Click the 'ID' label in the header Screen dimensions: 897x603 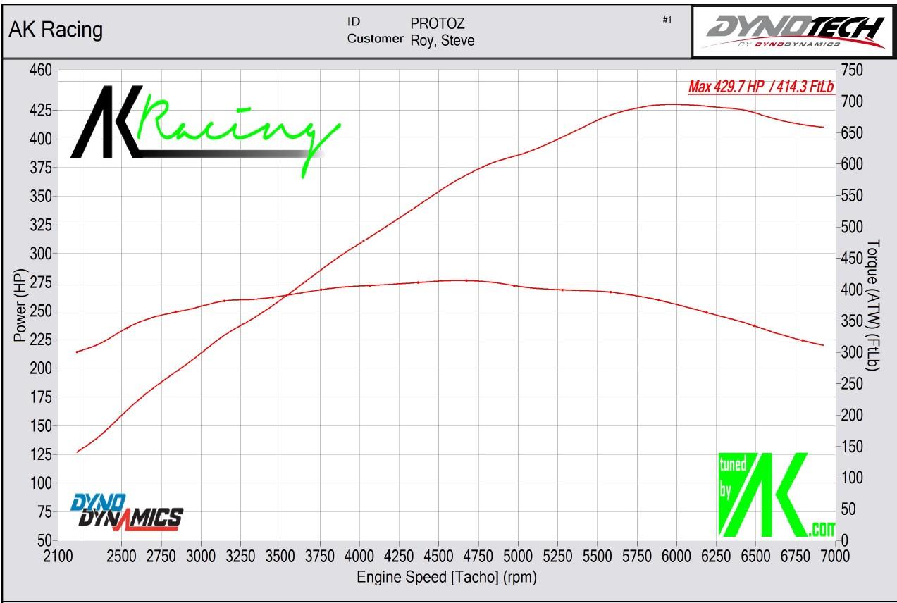(354, 23)
